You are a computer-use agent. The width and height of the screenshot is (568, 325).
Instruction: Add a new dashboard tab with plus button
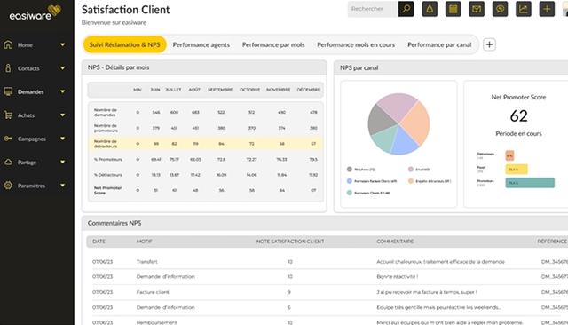click(489, 44)
